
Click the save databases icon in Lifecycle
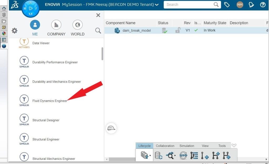tap(144, 155)
